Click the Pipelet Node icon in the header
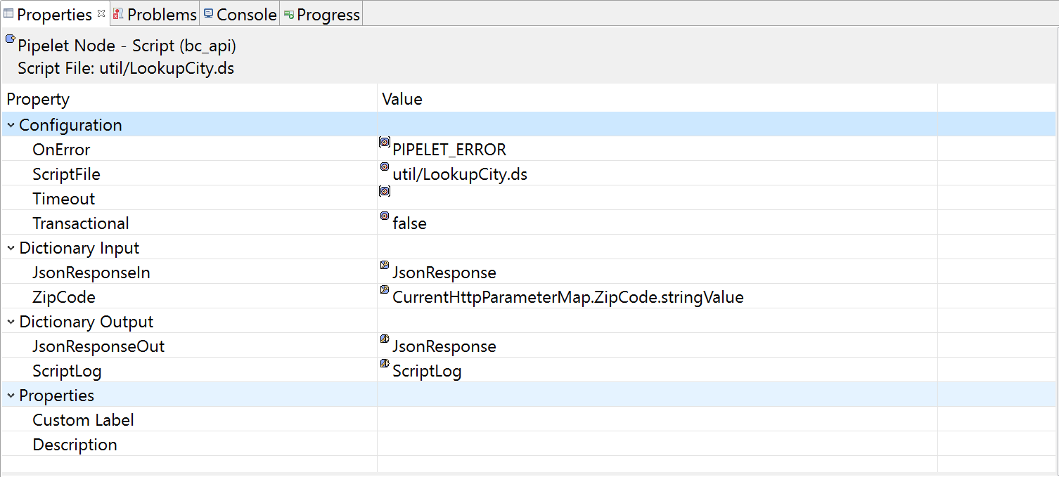The image size is (1059, 477). point(10,39)
